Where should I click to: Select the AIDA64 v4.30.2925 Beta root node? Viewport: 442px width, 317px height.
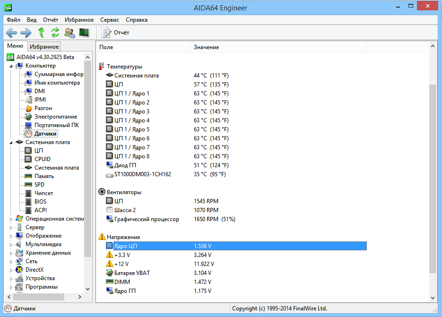tap(45, 57)
